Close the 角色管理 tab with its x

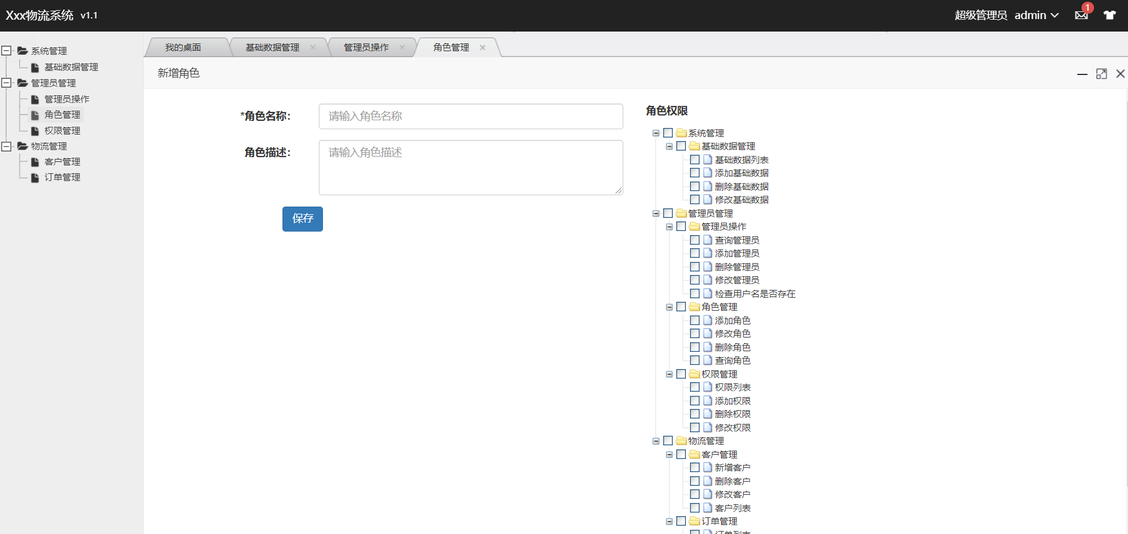483,48
